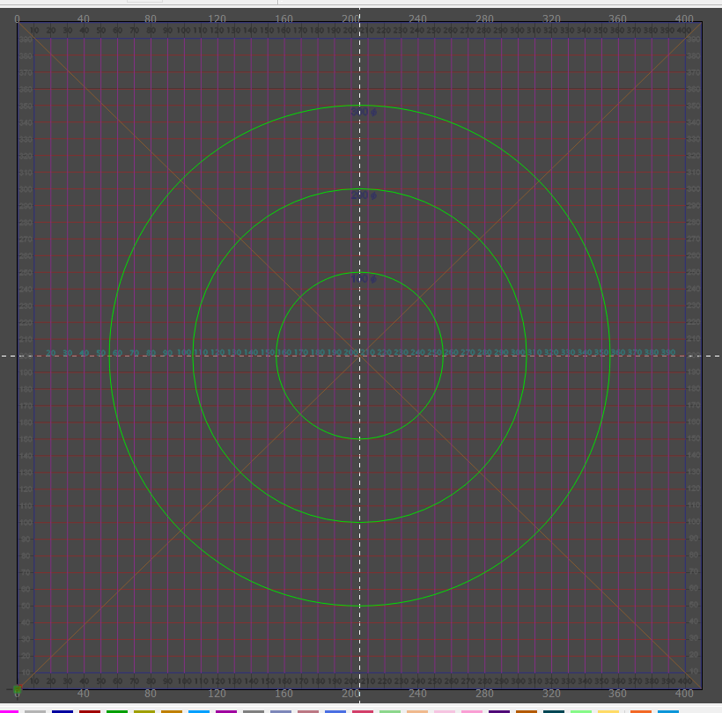Click the 100 ø diameter label

point(364,280)
